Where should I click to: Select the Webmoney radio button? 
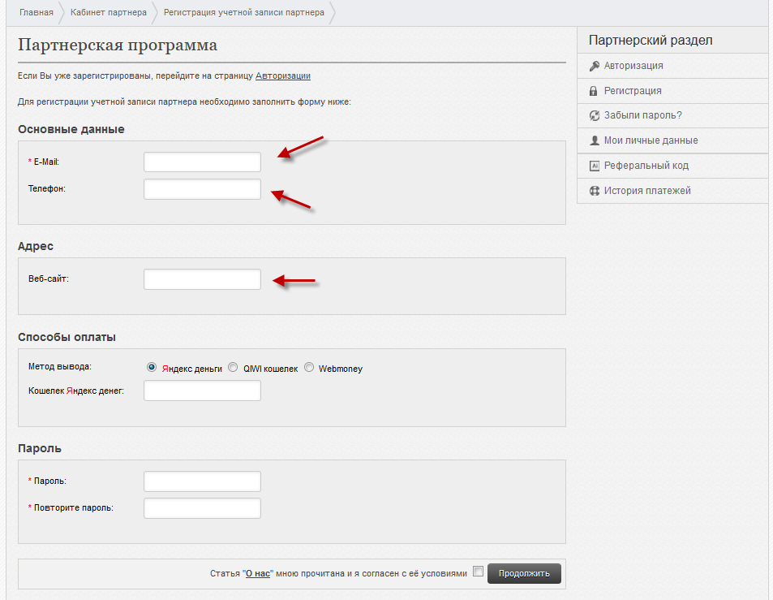308,367
